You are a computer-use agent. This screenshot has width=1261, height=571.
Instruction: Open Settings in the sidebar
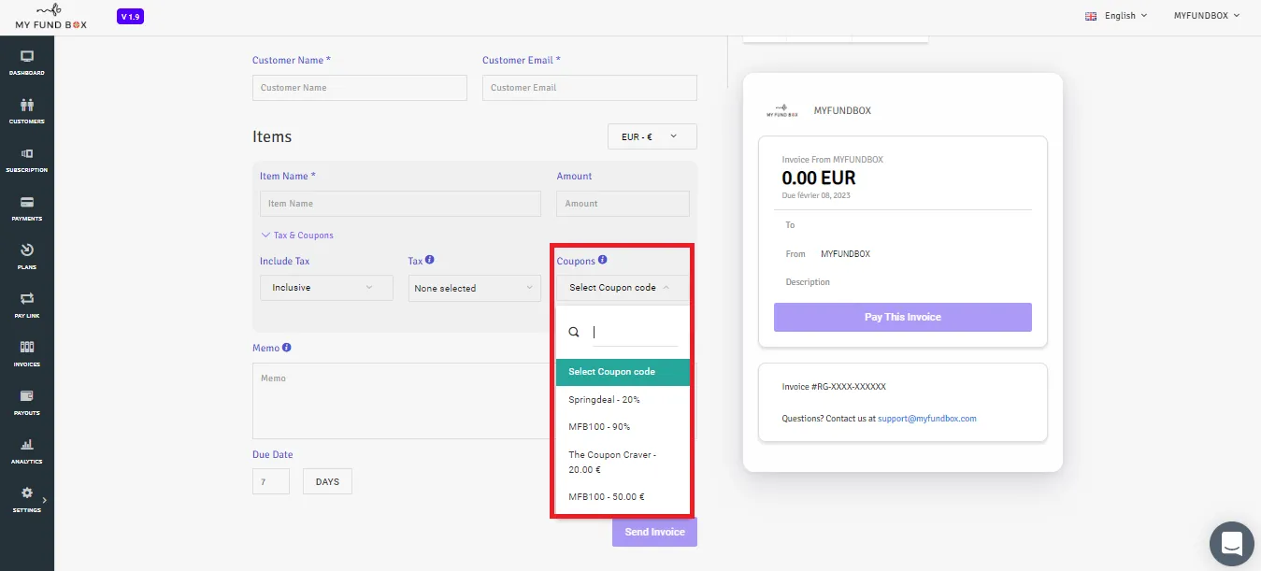[27, 499]
